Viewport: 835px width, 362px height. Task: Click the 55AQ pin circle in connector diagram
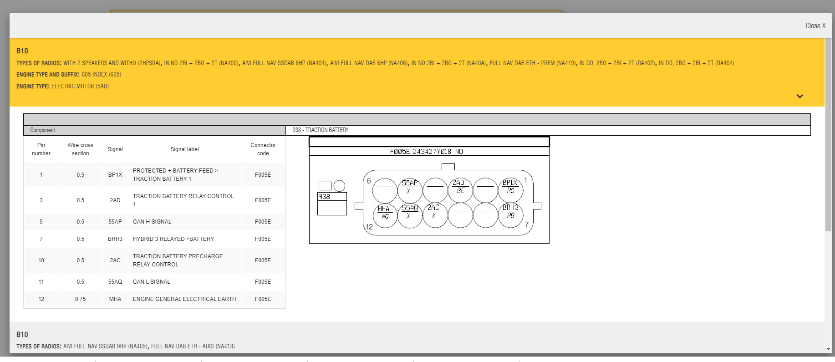tap(410, 215)
